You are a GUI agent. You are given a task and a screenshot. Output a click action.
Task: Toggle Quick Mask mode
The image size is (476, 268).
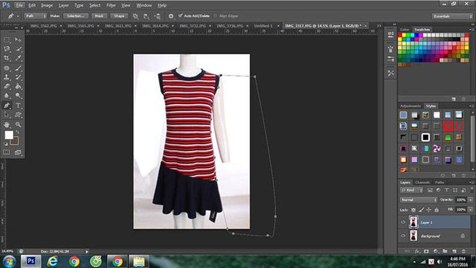(x=6, y=152)
